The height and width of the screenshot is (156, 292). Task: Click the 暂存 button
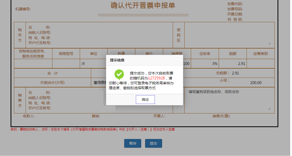[133, 143]
